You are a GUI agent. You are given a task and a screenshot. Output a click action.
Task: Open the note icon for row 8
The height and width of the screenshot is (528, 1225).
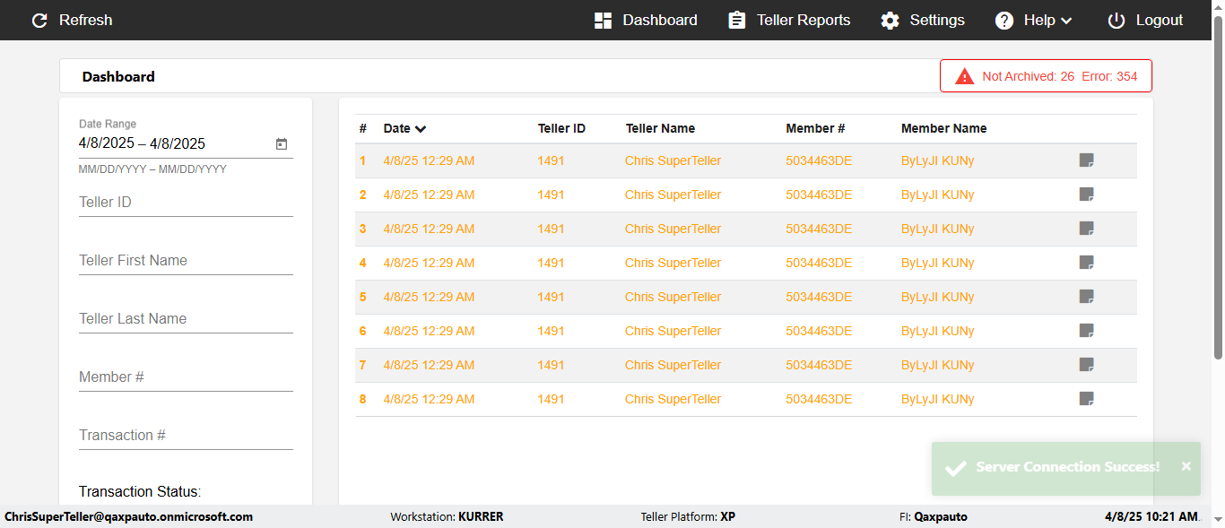point(1086,399)
